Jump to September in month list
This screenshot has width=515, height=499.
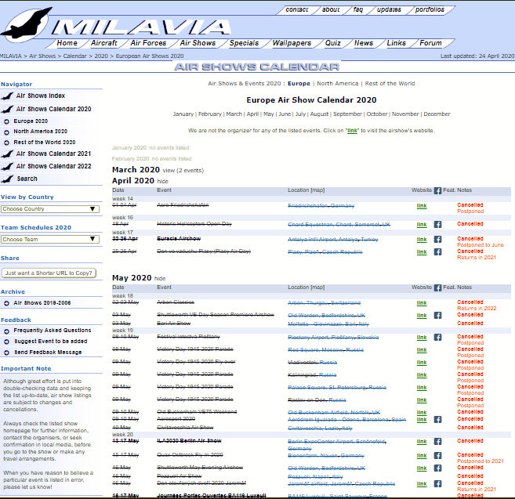point(347,114)
